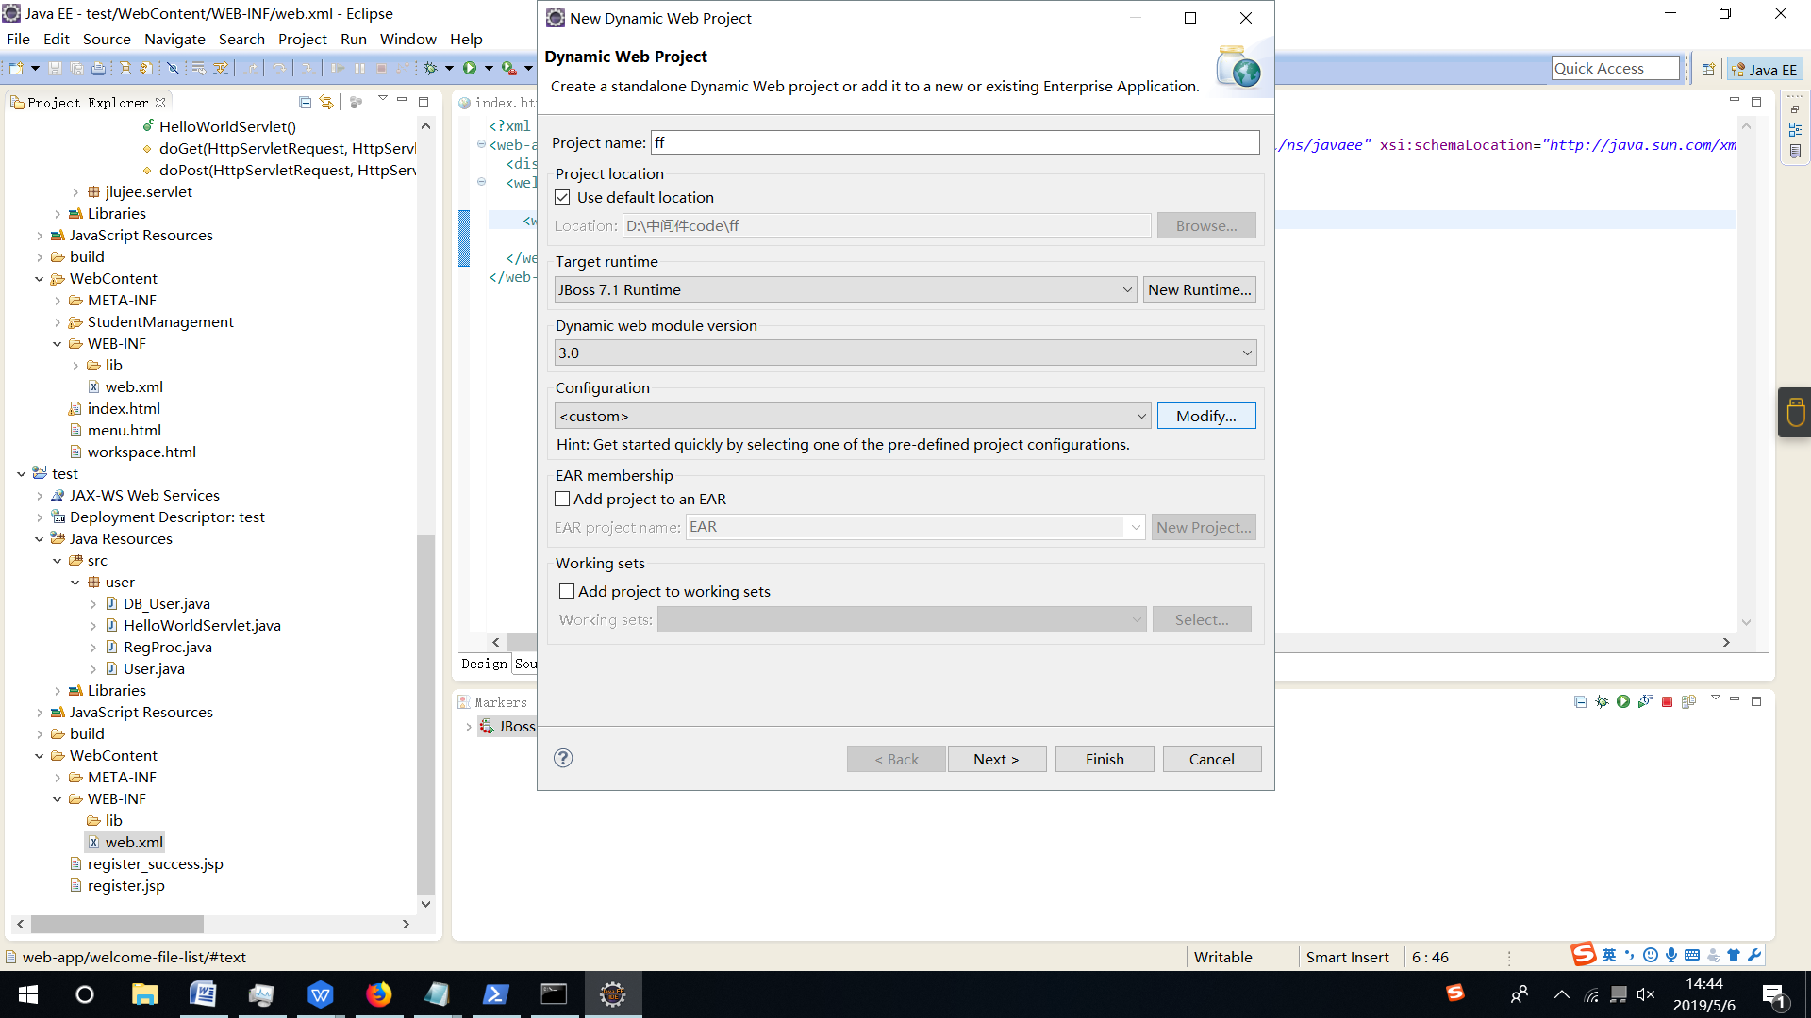
Task: Open the Java EE perspective button
Action: pyautogui.click(x=1765, y=69)
